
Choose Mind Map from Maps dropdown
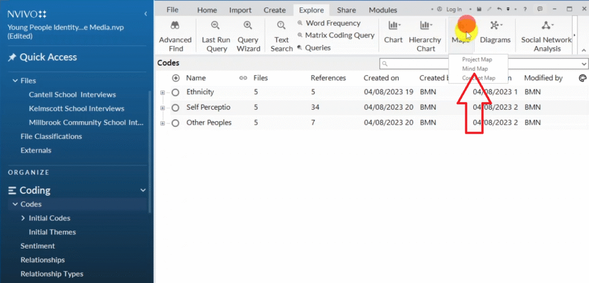click(475, 69)
